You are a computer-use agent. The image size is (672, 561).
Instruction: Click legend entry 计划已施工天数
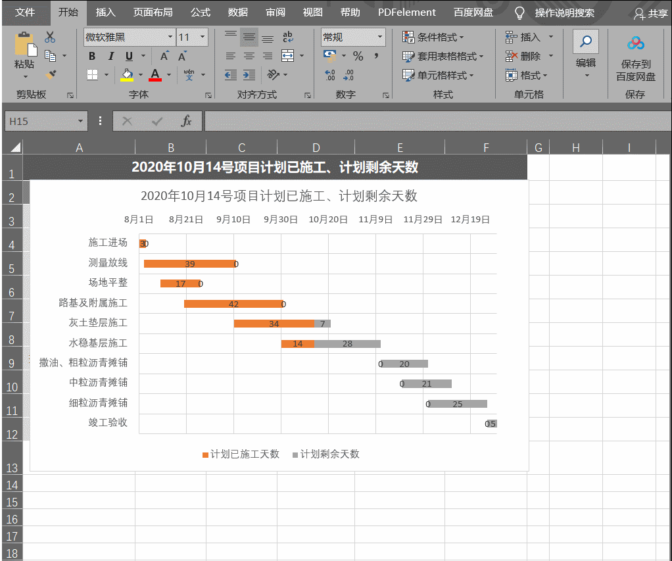[241, 454]
